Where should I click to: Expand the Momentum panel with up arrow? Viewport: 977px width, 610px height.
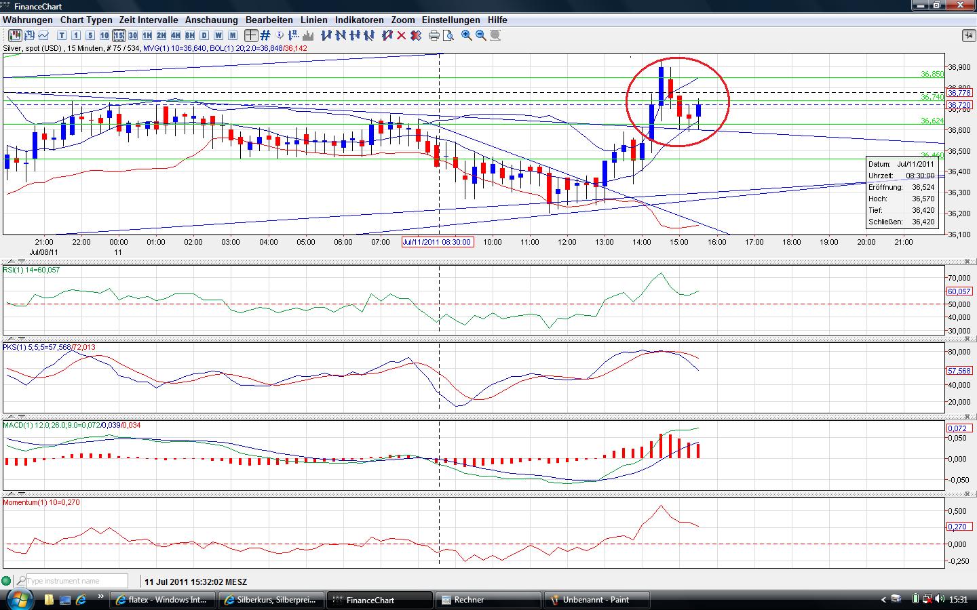(x=12, y=493)
